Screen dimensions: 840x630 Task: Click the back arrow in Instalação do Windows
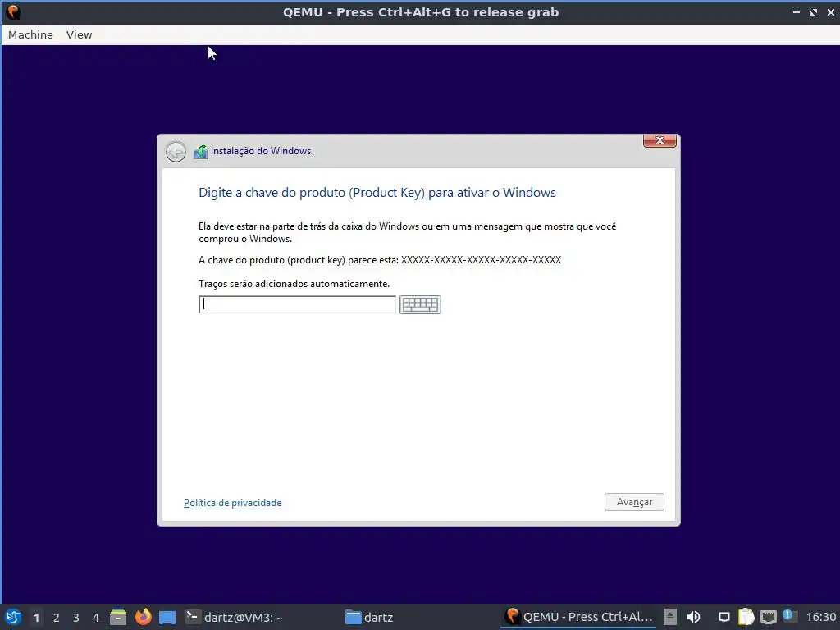[x=176, y=152]
